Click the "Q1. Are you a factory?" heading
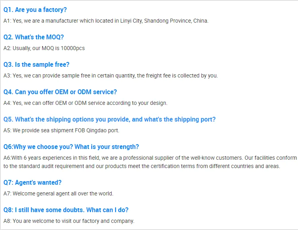The height and width of the screenshot is (230, 298). point(35,10)
